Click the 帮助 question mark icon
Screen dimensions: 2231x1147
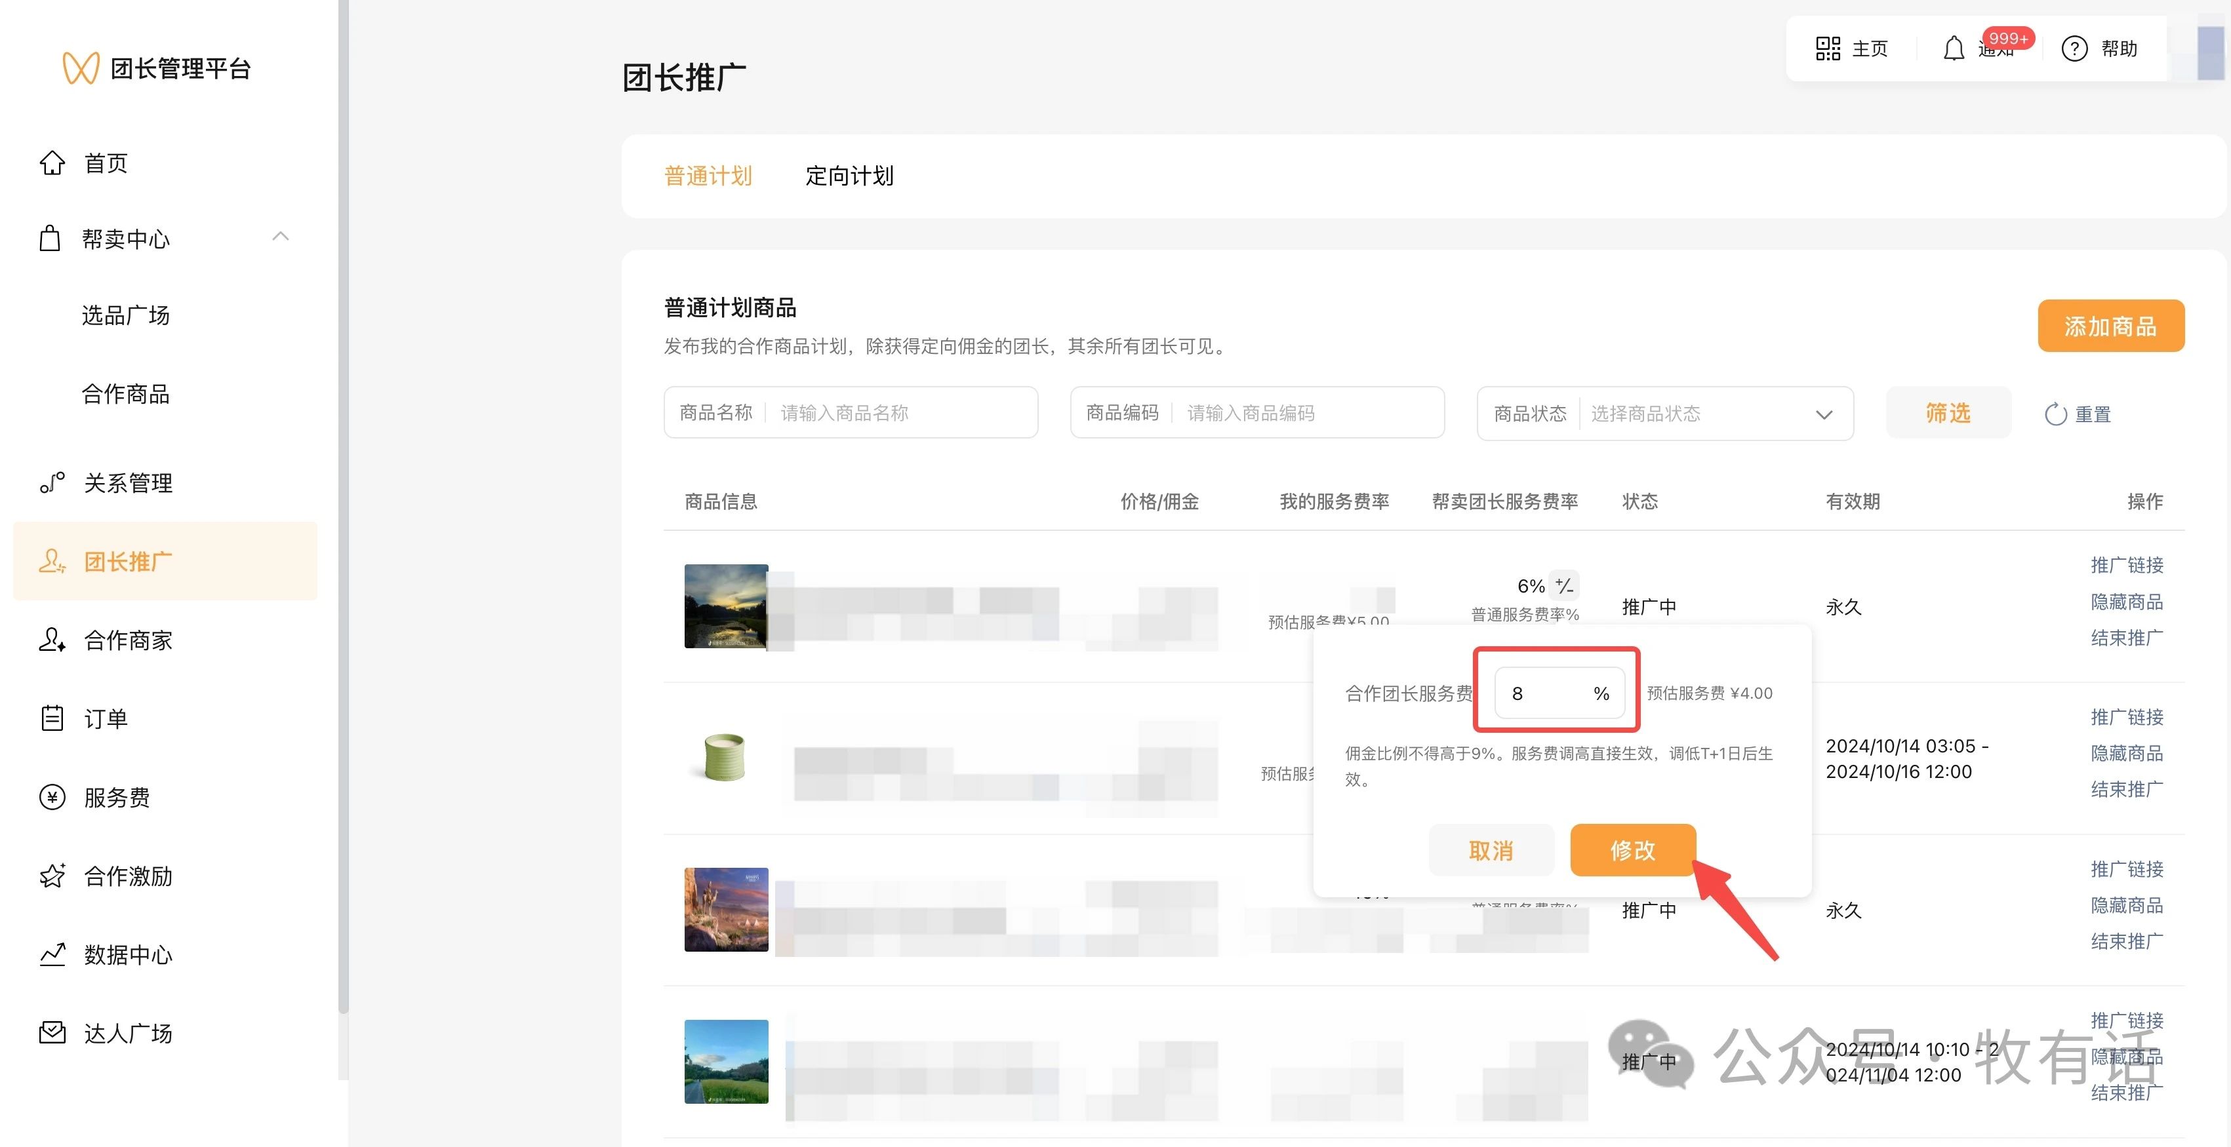tap(2074, 49)
